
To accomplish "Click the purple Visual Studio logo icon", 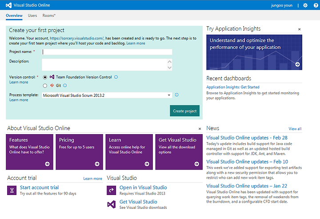I will (112, 204).
